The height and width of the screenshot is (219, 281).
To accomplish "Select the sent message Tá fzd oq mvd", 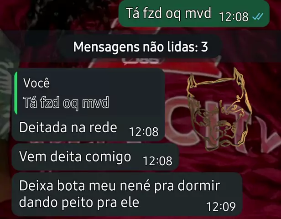I will [194, 14].
